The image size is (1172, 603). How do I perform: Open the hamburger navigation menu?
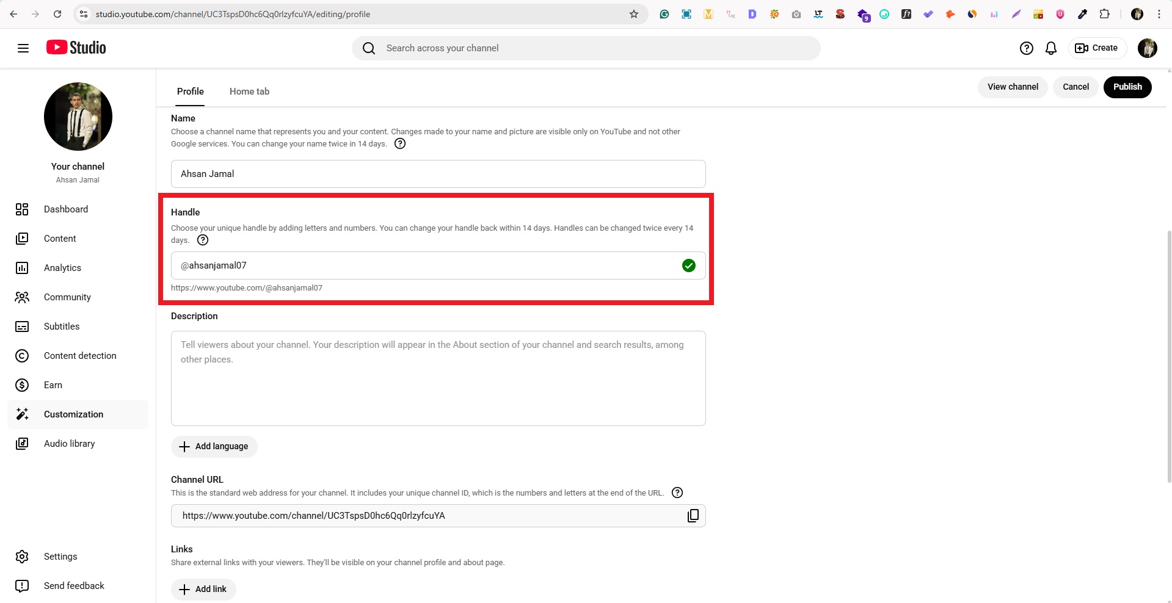click(23, 48)
